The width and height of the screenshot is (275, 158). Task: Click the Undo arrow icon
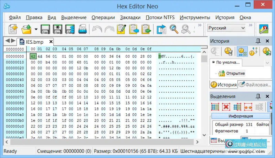(97, 29)
